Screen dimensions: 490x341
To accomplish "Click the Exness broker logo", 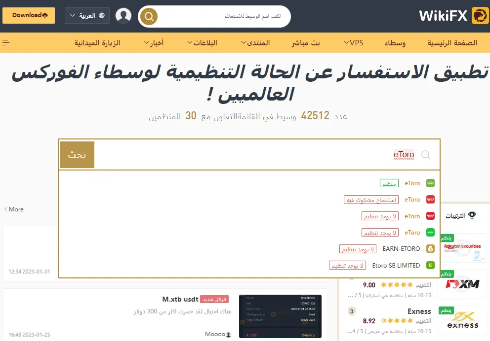I will [x=462, y=321].
